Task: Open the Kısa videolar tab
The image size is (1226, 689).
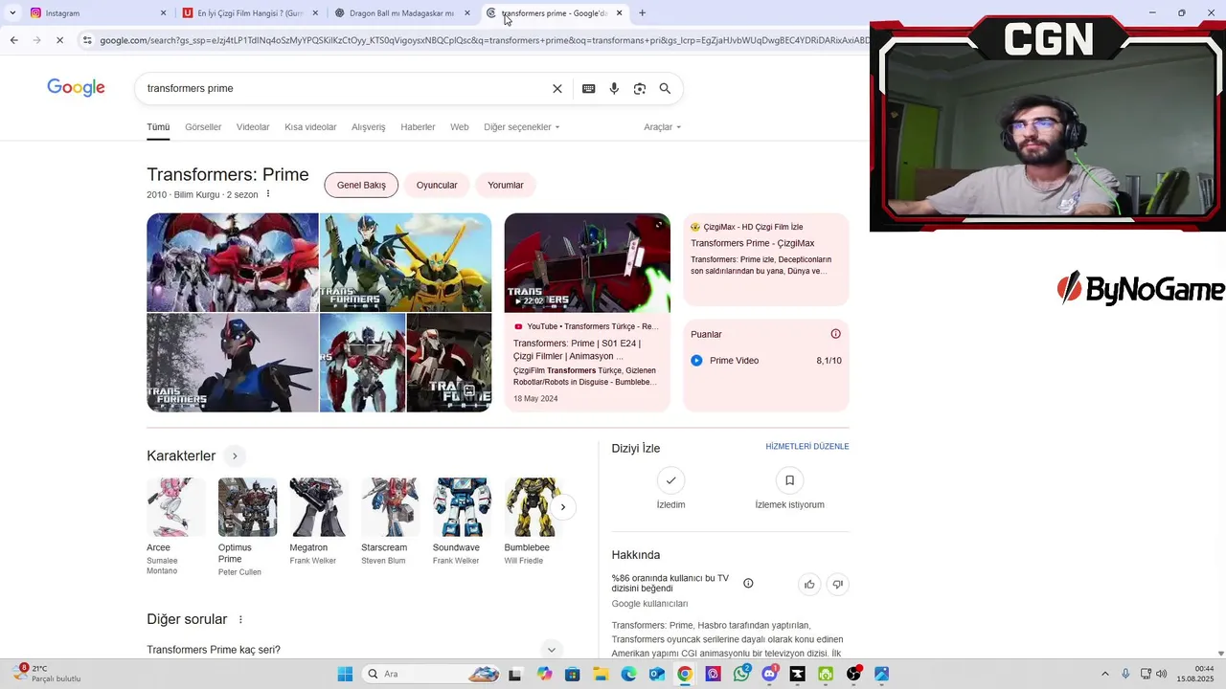Action: 310,127
